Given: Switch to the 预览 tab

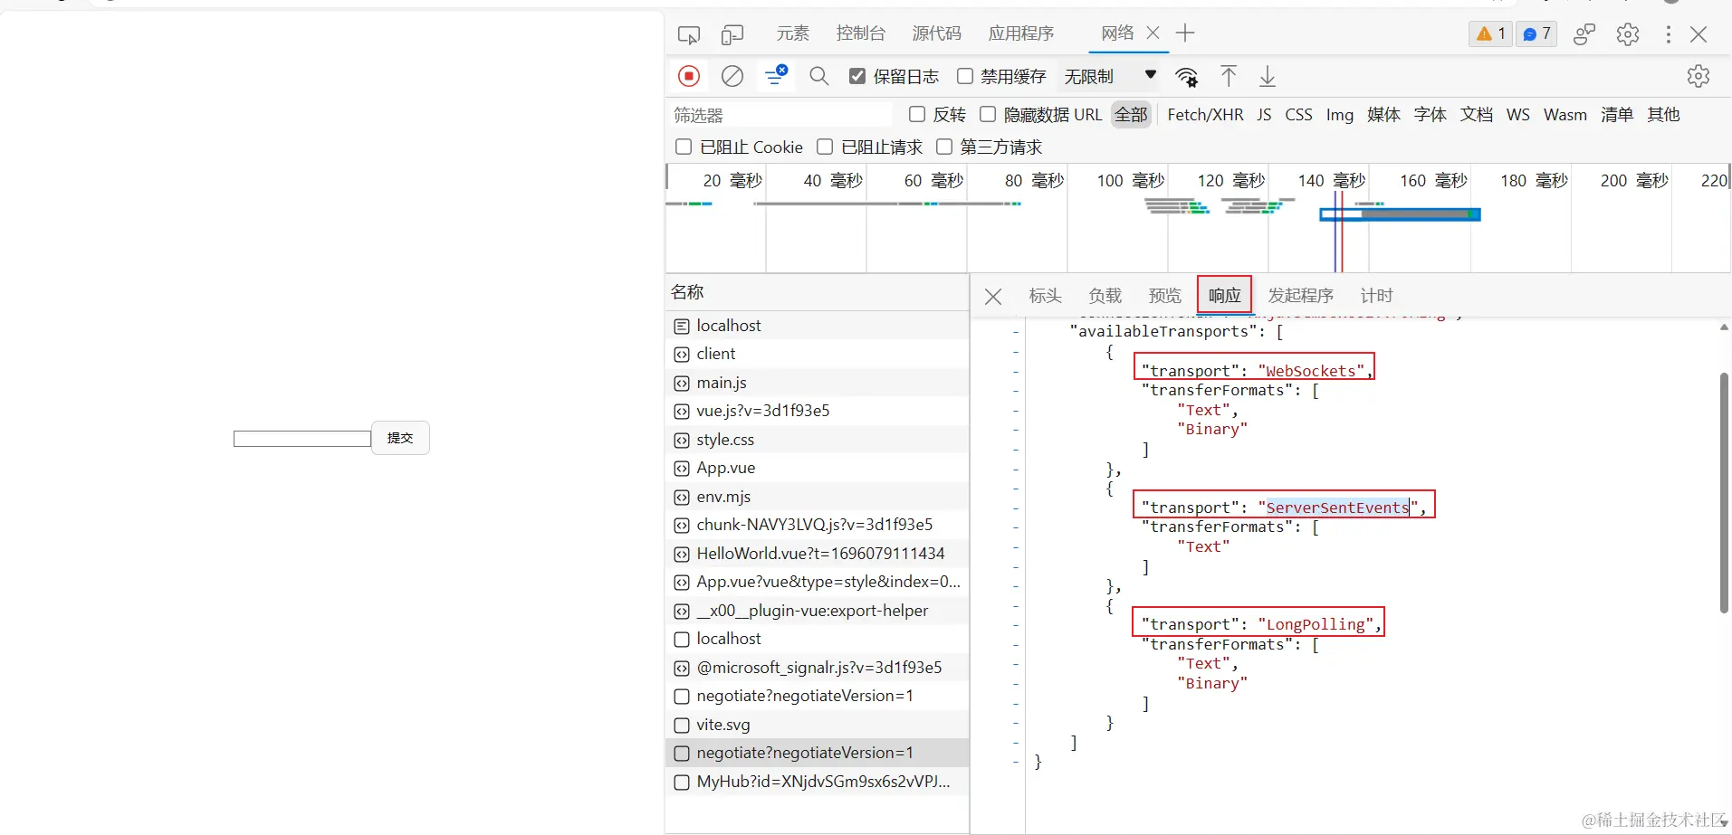Looking at the screenshot, I should point(1164,296).
